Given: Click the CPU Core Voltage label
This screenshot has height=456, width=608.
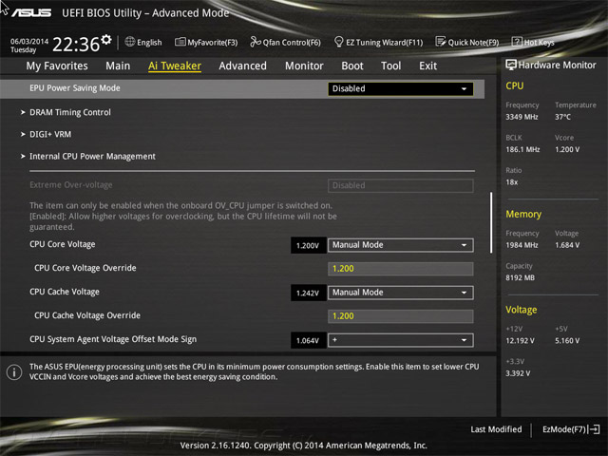Looking at the screenshot, I should [x=63, y=244].
